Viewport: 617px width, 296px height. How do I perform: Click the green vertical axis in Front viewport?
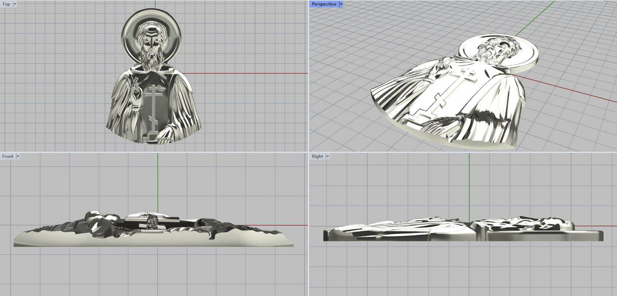point(158,181)
